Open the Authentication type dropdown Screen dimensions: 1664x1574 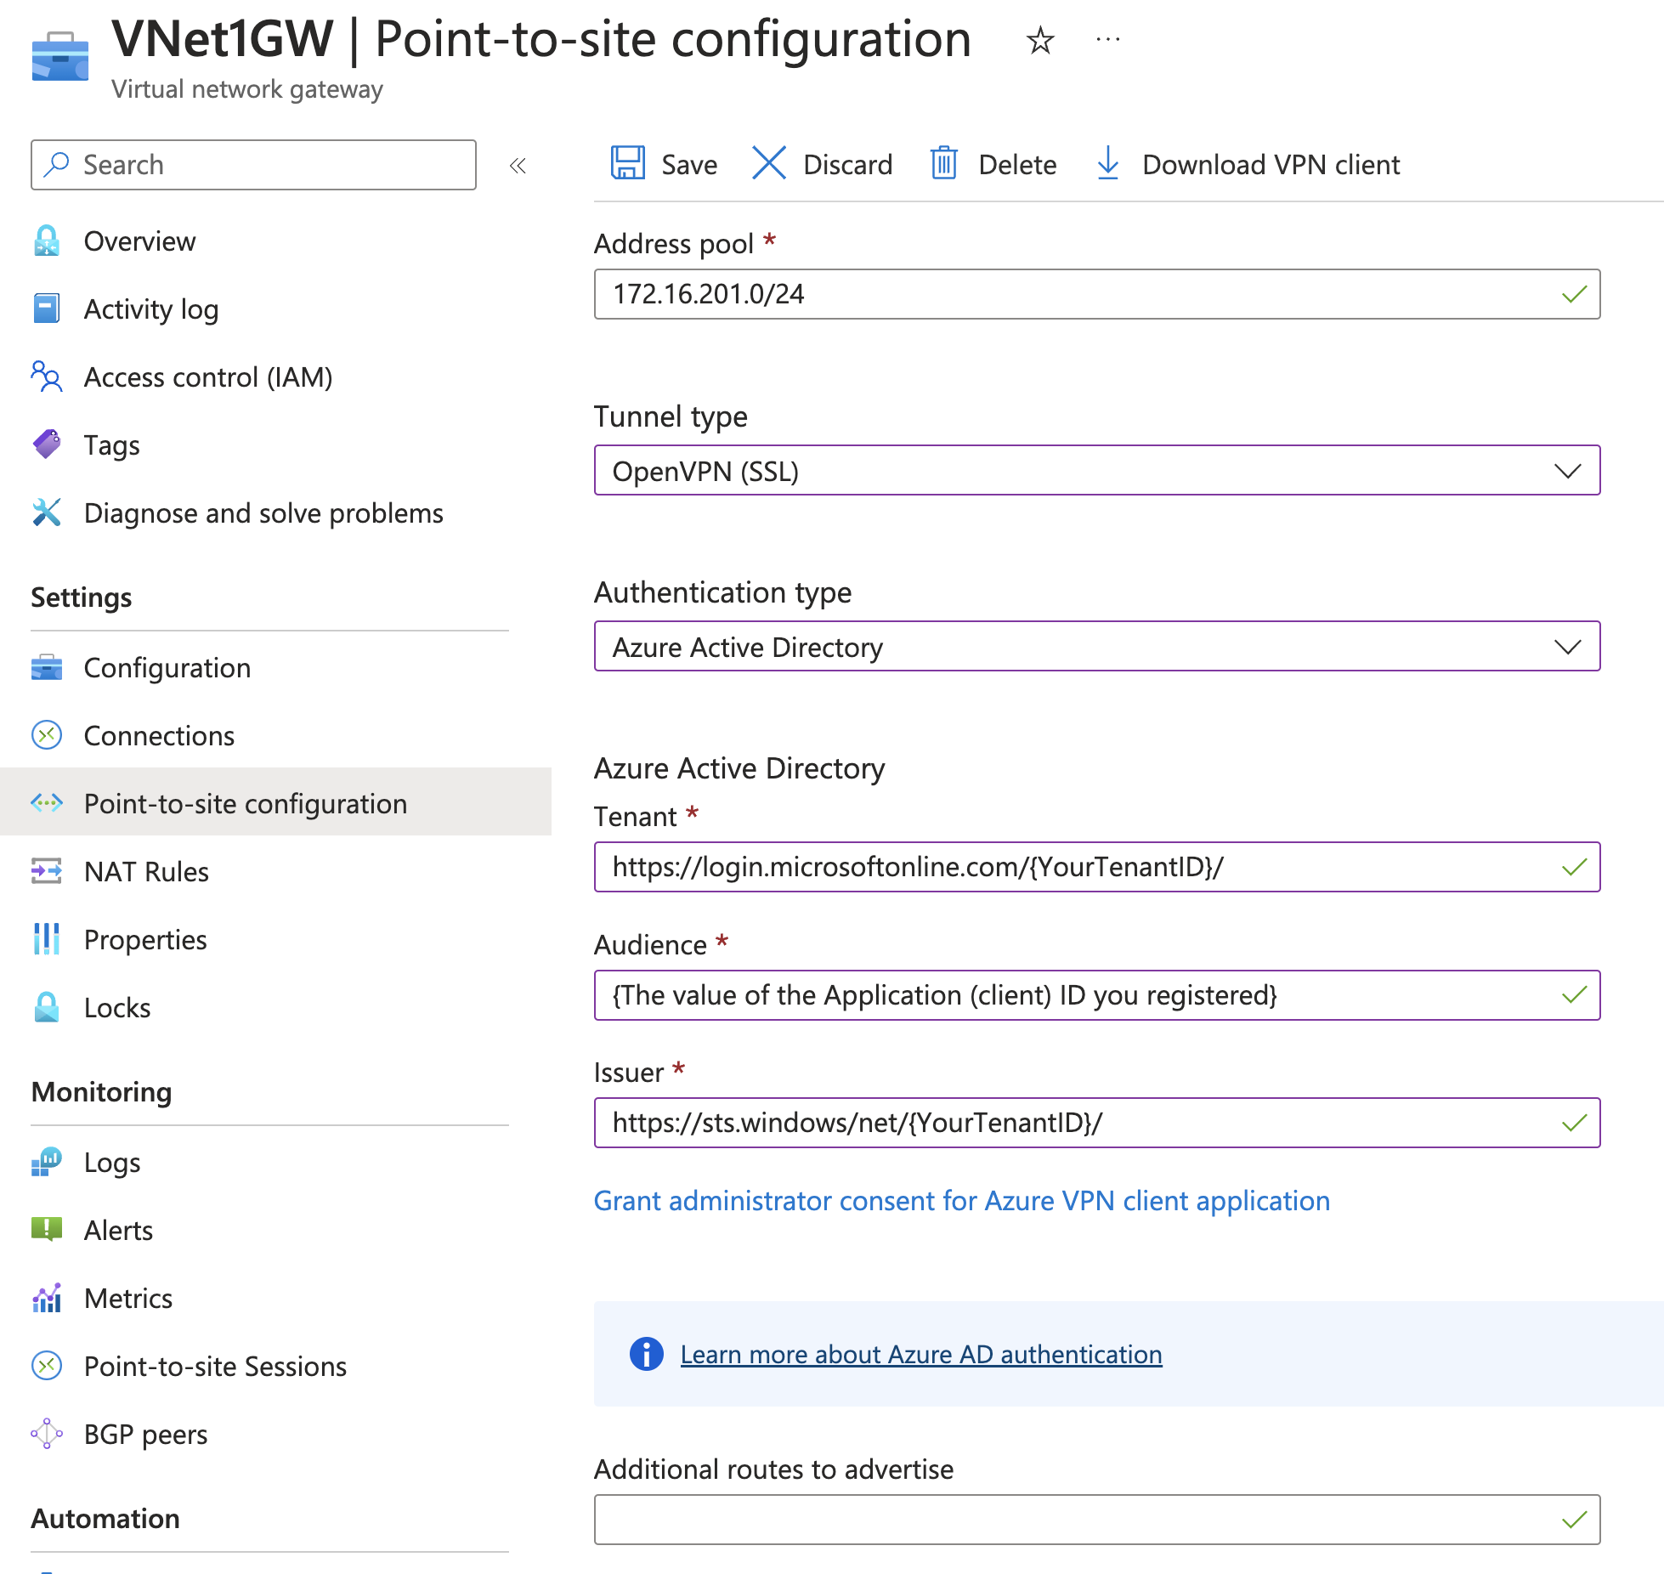1097,646
